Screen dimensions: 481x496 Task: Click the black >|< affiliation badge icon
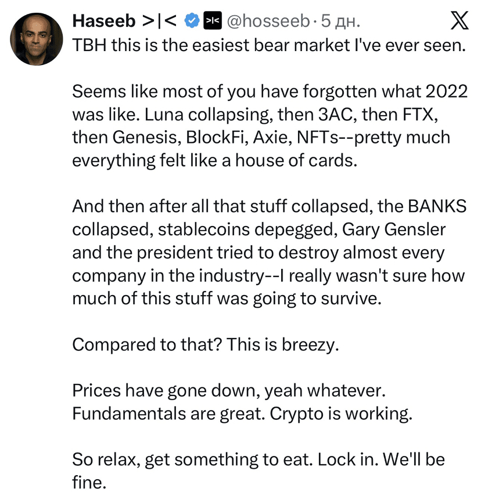tap(213, 20)
